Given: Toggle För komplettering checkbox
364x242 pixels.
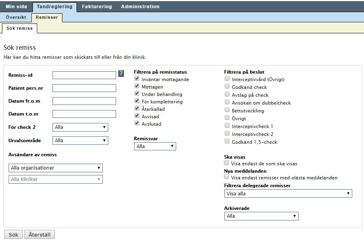Looking at the screenshot, I should pos(137,101).
